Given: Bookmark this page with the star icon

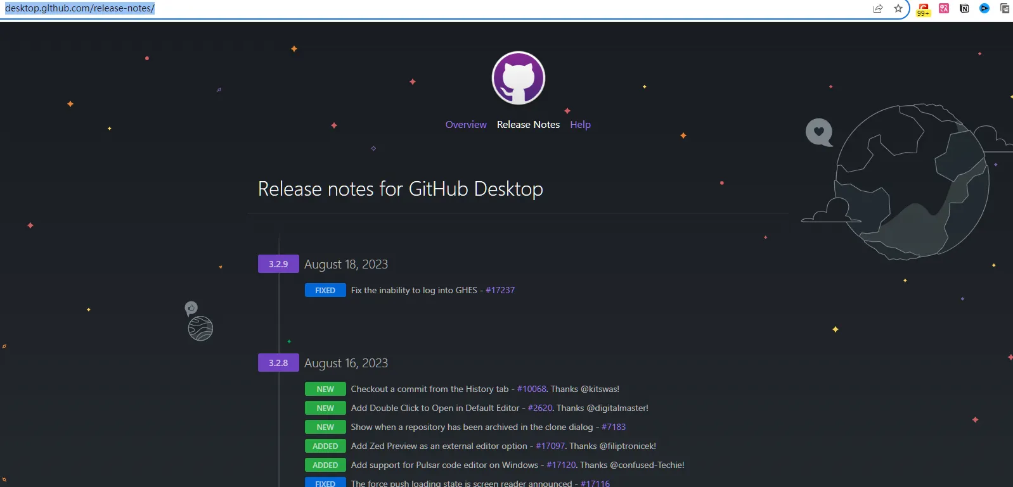Looking at the screenshot, I should click(898, 8).
